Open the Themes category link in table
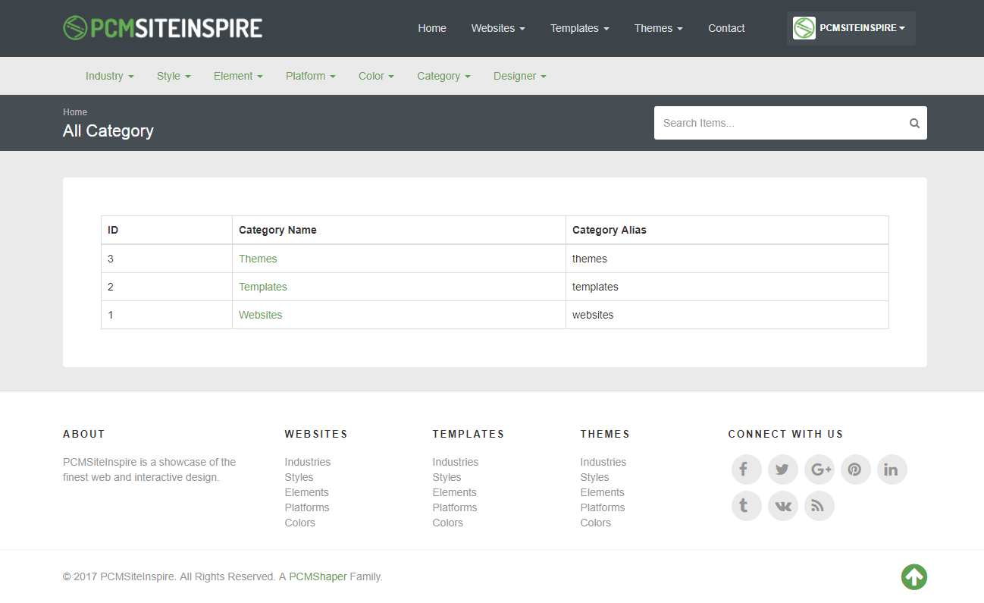Viewport: 984px width, 603px height. pos(258,259)
